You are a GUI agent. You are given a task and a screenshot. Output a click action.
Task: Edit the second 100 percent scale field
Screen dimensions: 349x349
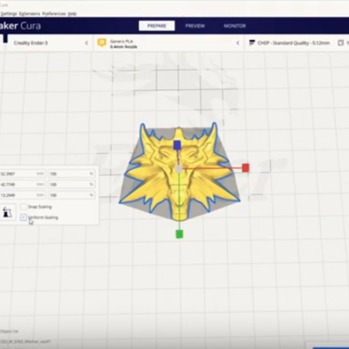(72, 184)
